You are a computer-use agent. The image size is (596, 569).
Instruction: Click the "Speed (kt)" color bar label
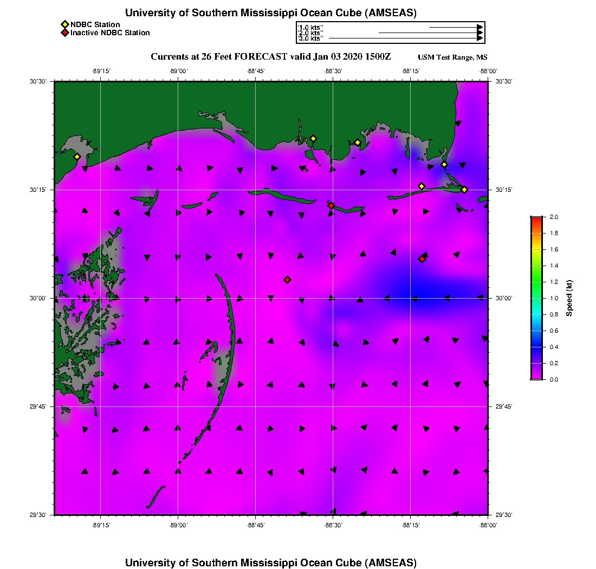point(570,298)
